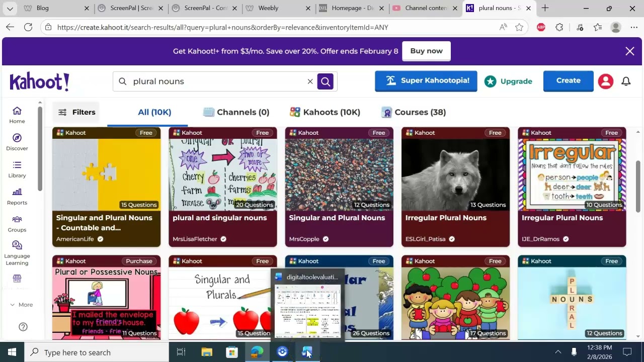This screenshot has width=644, height=362.
Task: Click the Buy now button
Action: pyautogui.click(x=426, y=51)
